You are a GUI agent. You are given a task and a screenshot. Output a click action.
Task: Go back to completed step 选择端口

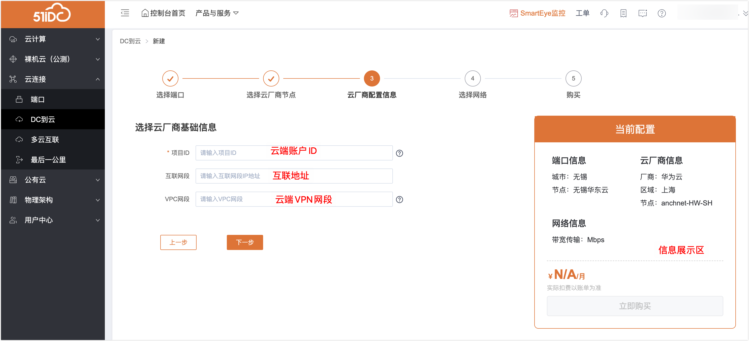coord(170,78)
